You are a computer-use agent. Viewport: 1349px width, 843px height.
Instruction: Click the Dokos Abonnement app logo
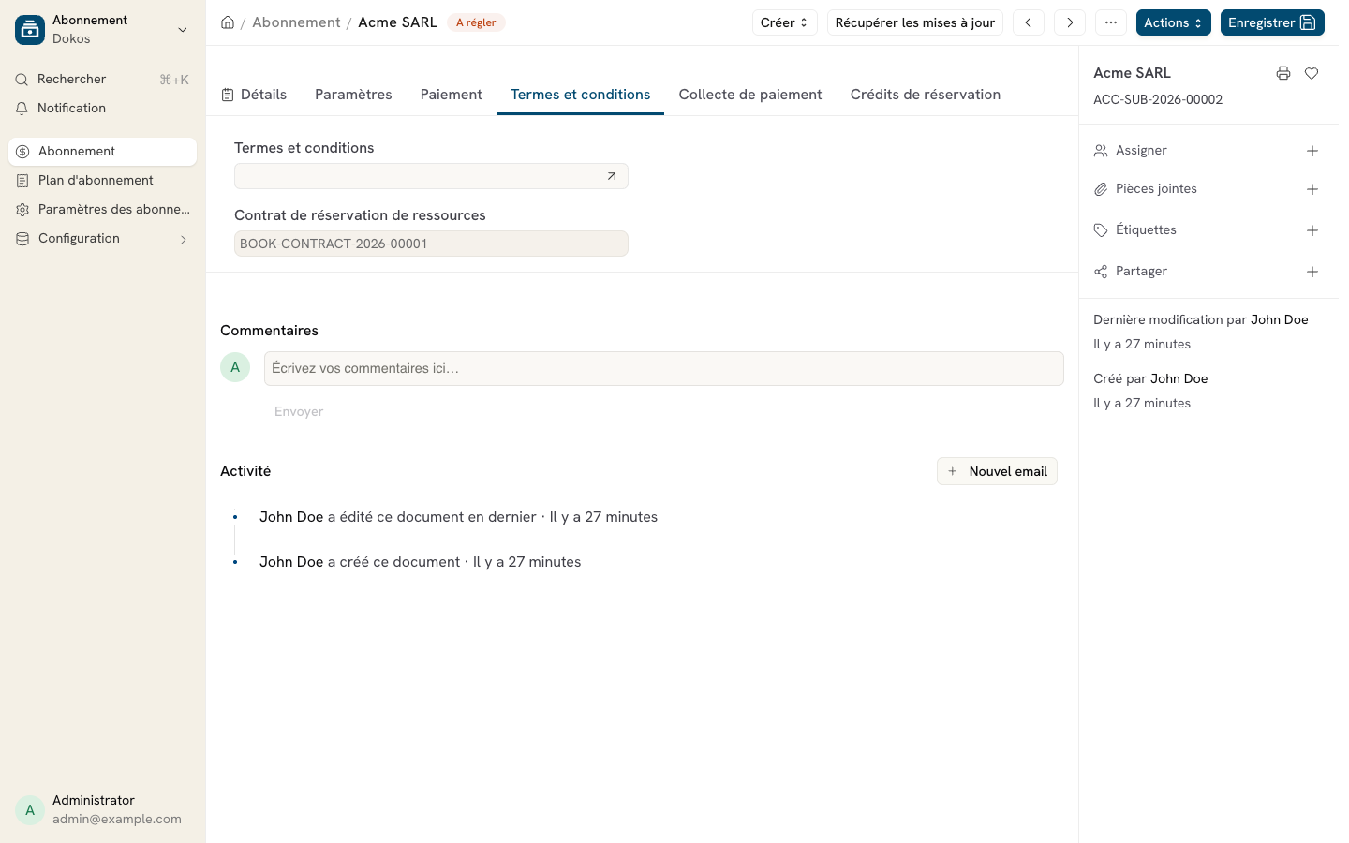[x=30, y=30]
